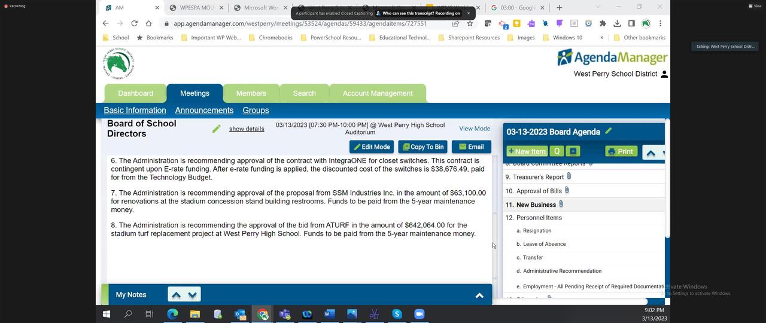Image resolution: width=766 pixels, height=323 pixels.
Task: Open the Search tab
Action: [x=304, y=93]
